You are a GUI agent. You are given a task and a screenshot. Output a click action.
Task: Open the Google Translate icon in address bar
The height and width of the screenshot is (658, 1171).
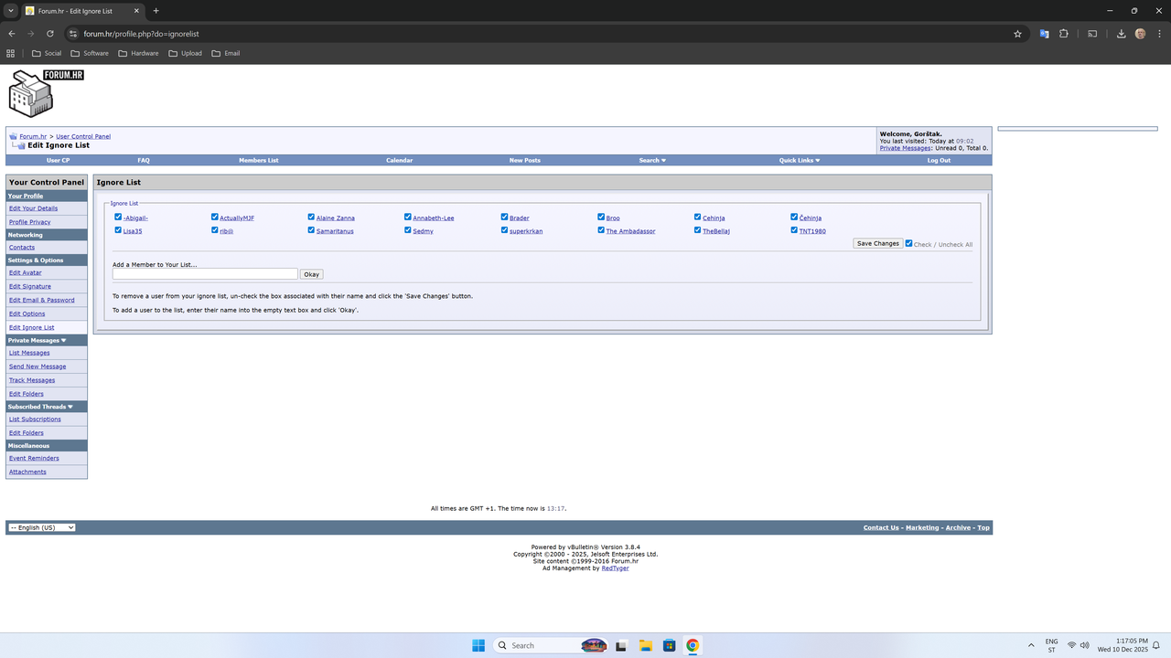click(x=1043, y=33)
